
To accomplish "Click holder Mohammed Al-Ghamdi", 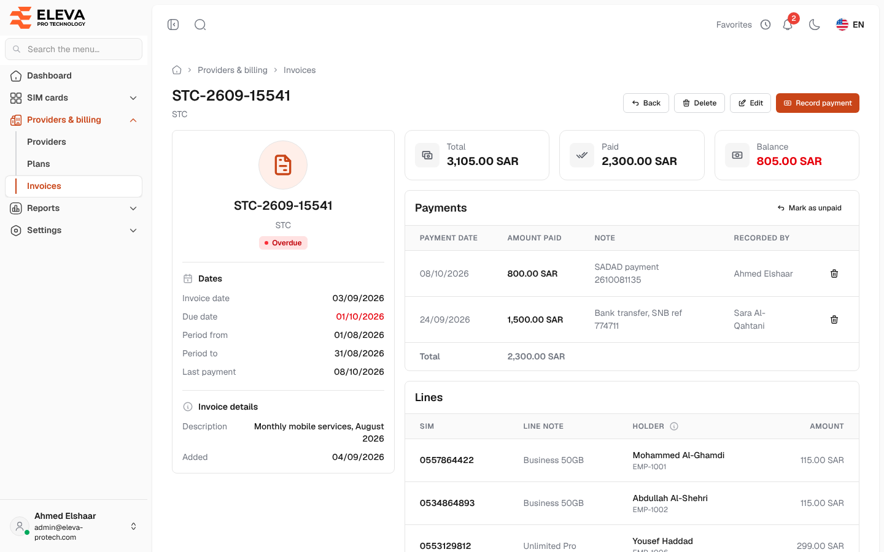I will [x=678, y=455].
